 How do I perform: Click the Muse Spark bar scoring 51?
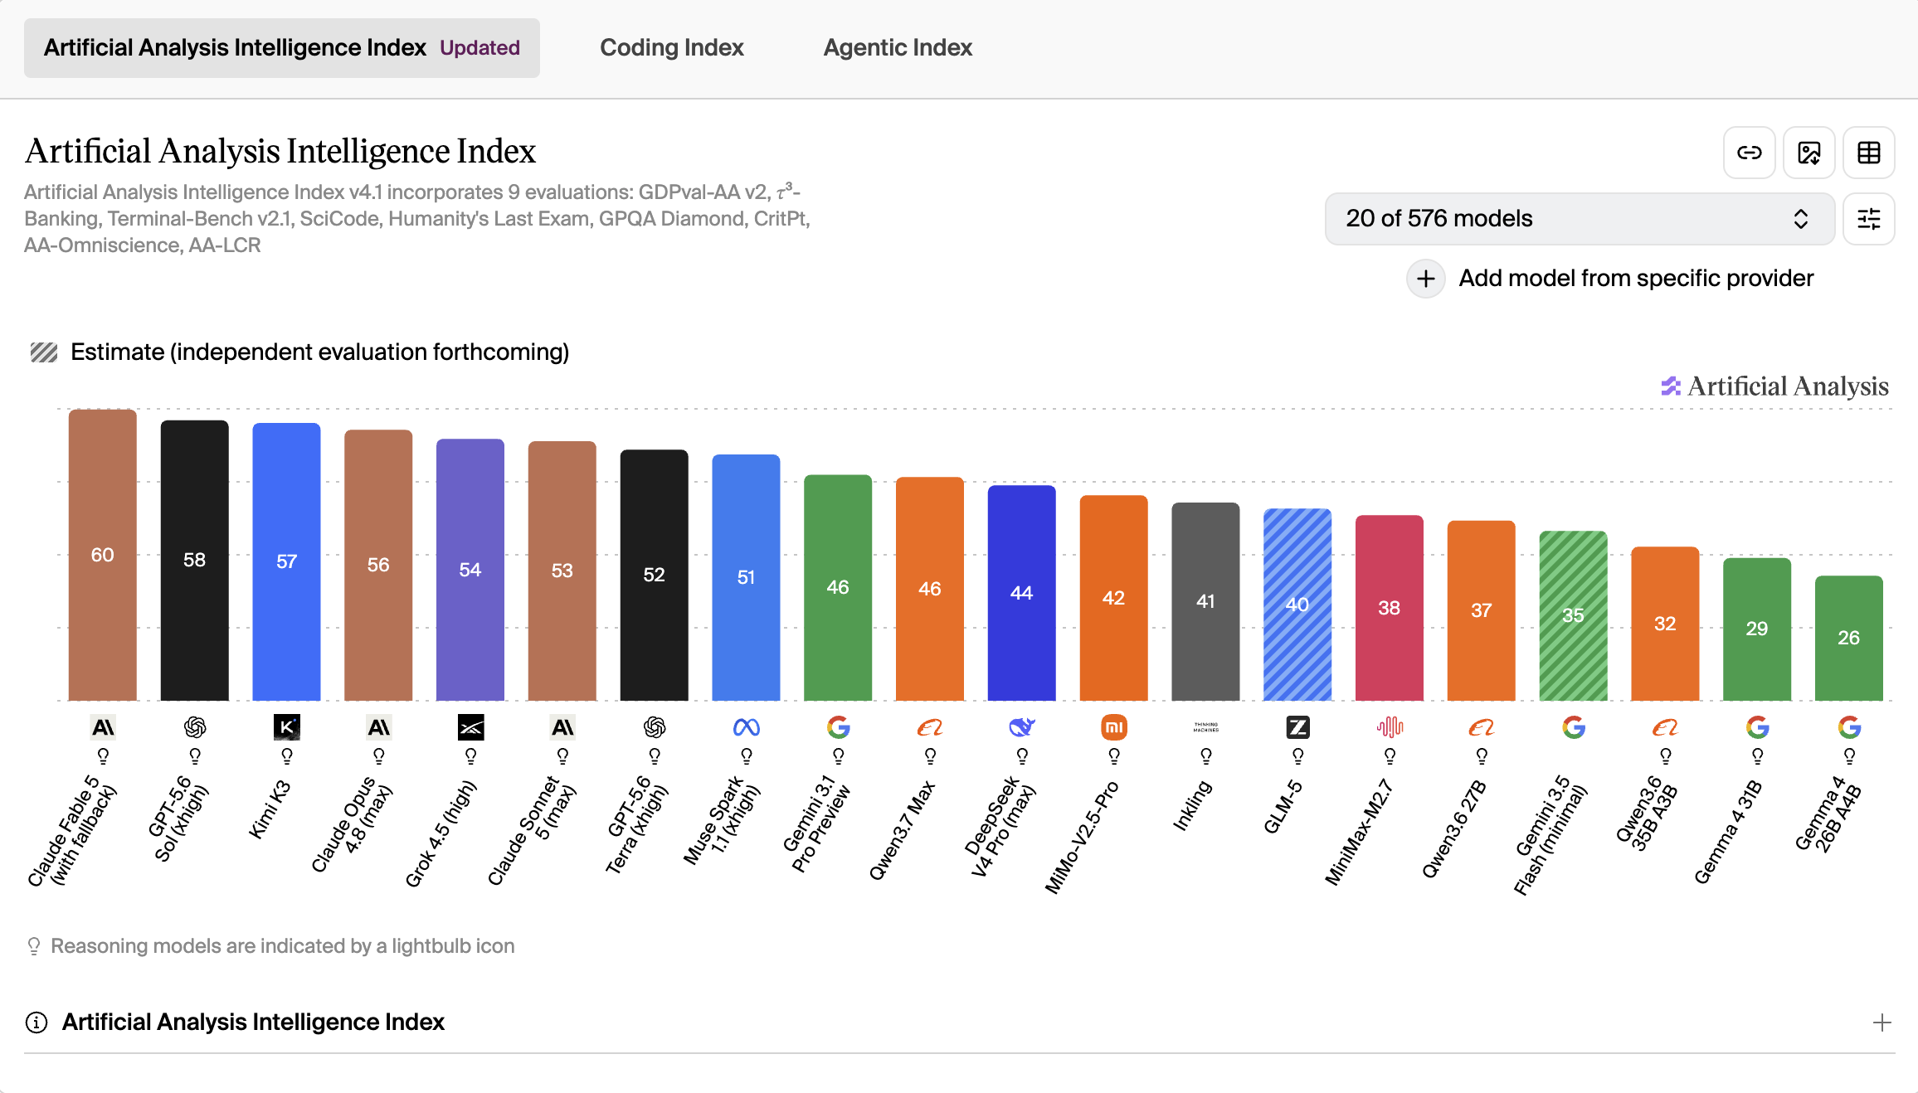747,577
